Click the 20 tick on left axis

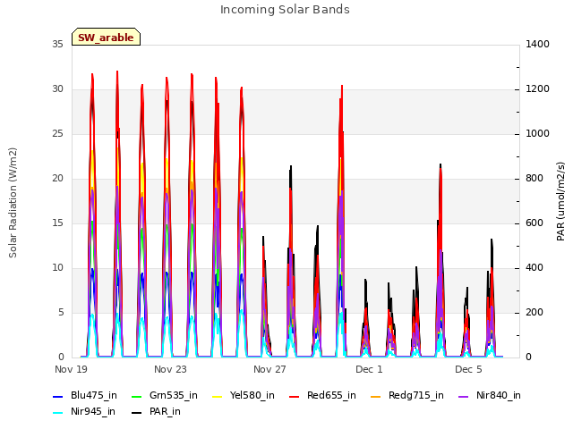[x=57, y=179]
